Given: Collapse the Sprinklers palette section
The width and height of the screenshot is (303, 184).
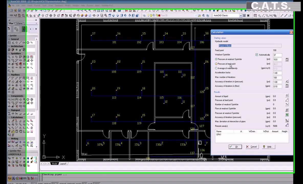Looking at the screenshot, I should (9, 53).
